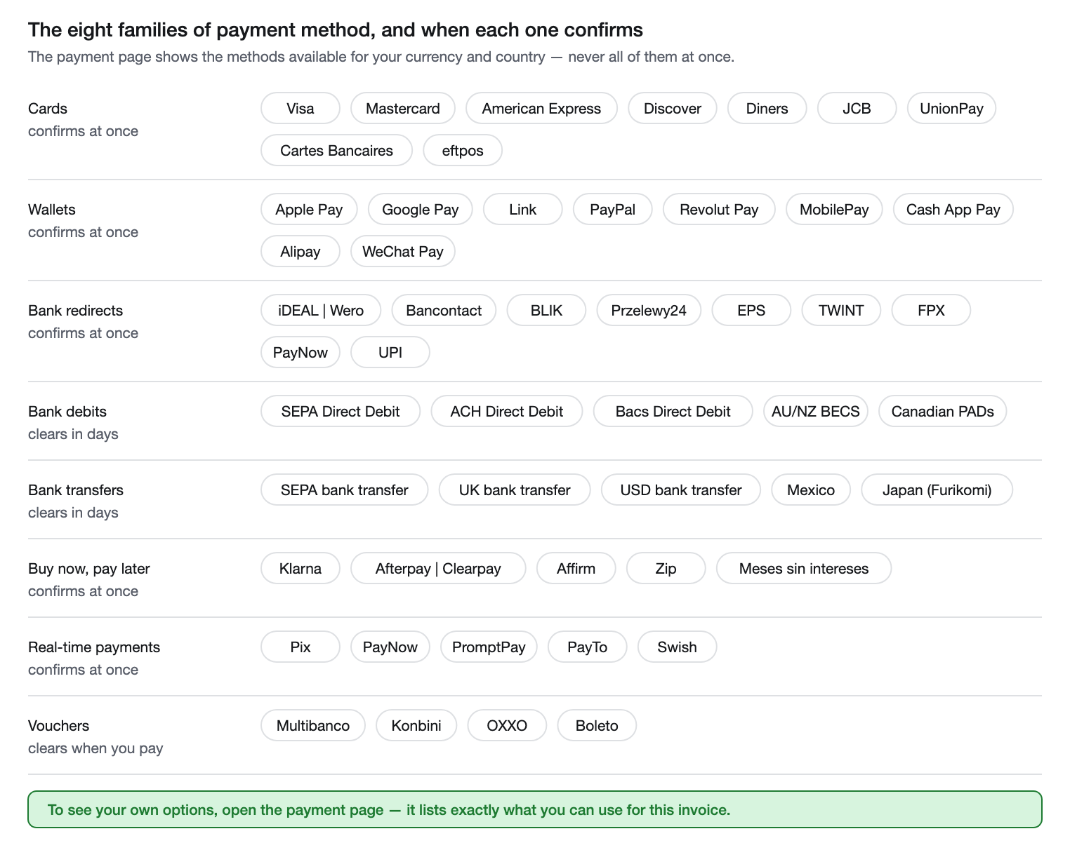Click the eftpos pill

click(463, 150)
